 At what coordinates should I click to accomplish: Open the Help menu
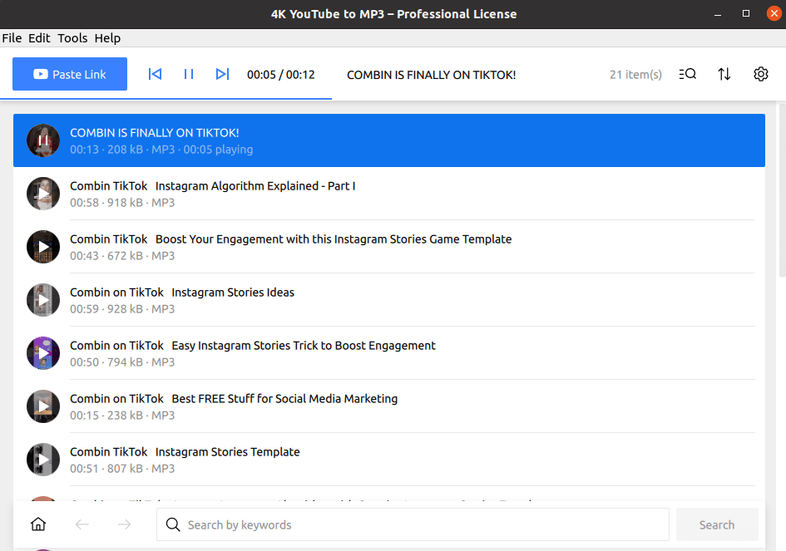tap(107, 37)
